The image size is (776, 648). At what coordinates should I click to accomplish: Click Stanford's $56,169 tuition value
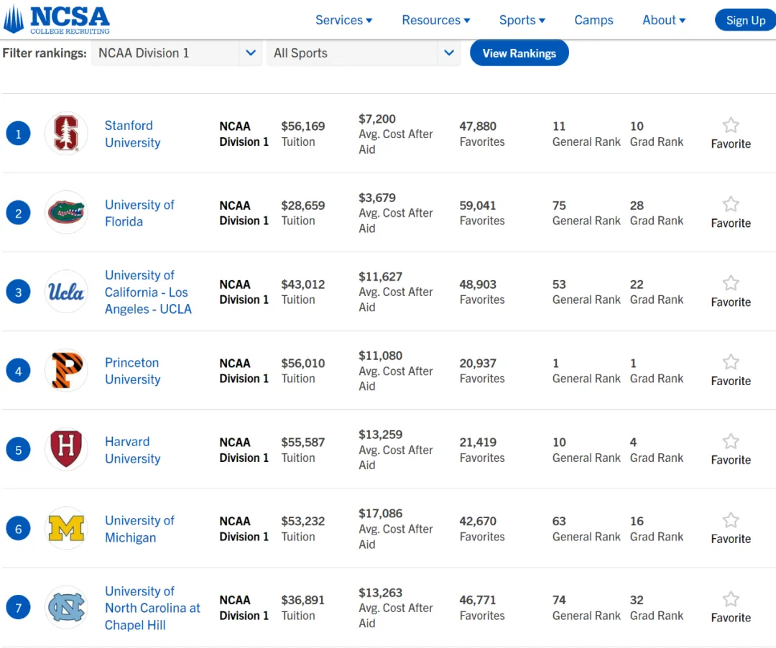tap(303, 126)
